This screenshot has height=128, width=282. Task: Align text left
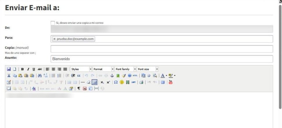[47, 69]
